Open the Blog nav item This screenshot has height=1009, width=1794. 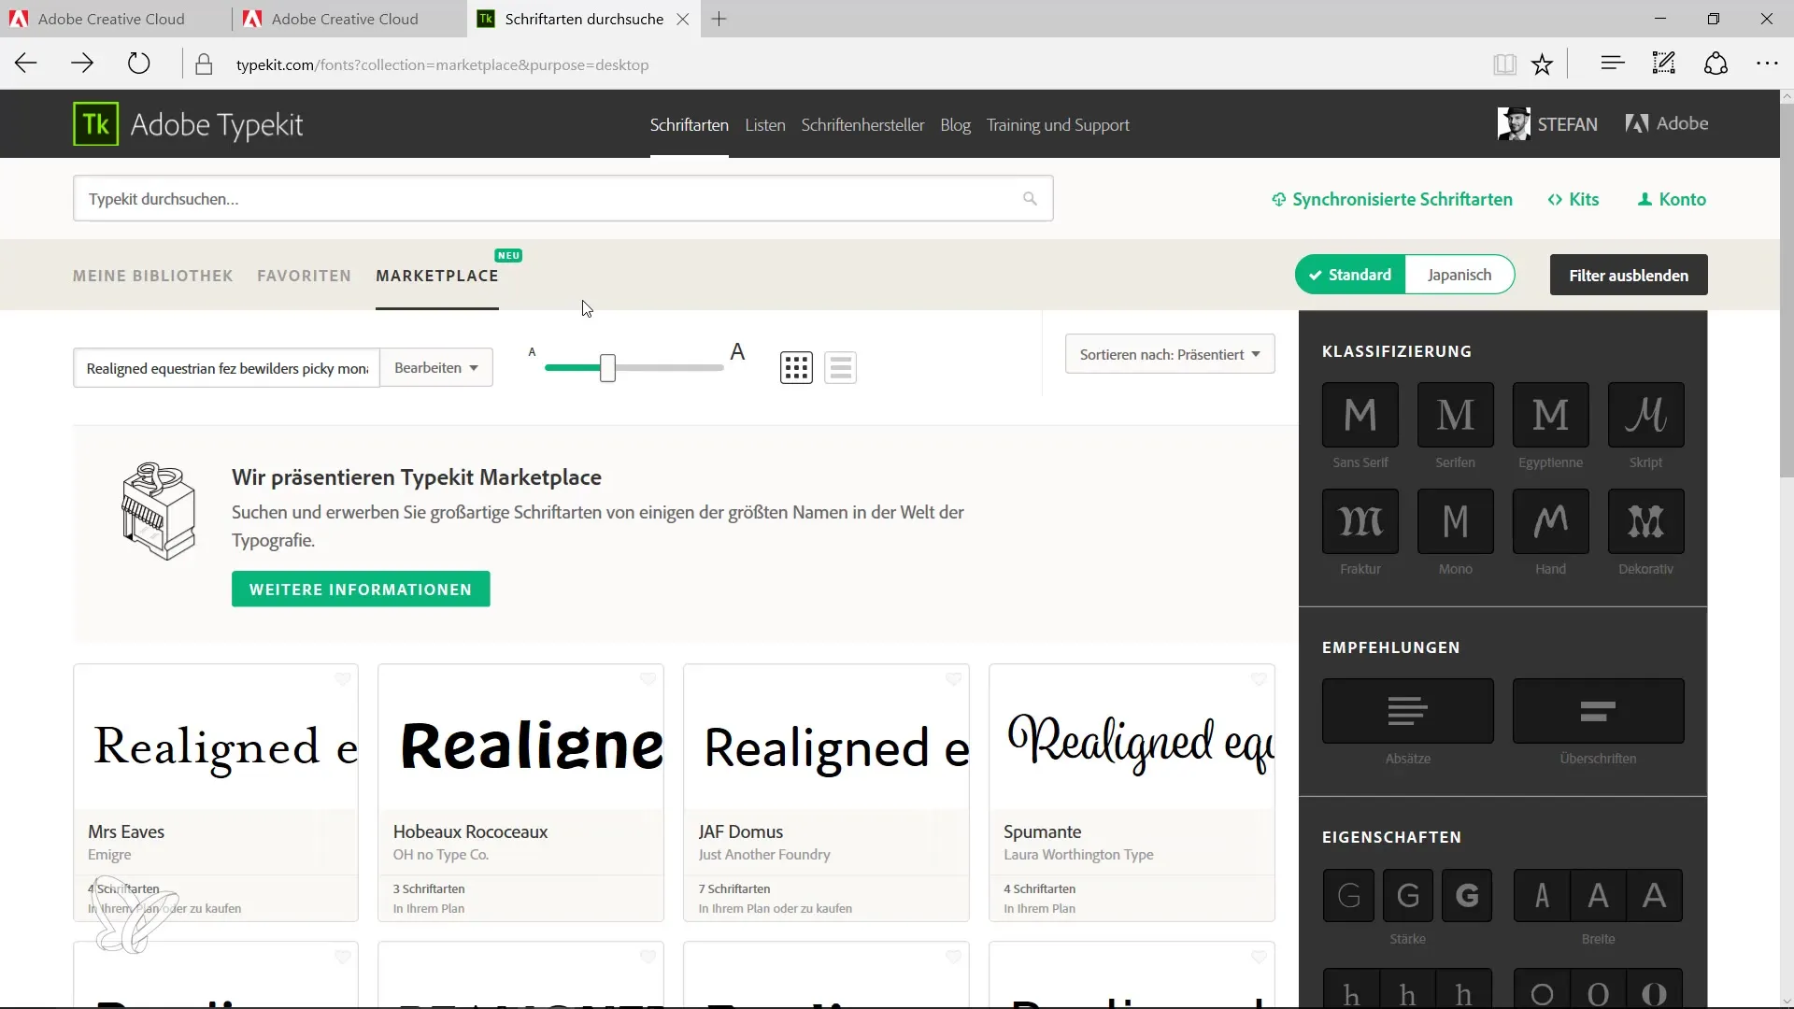coord(955,125)
